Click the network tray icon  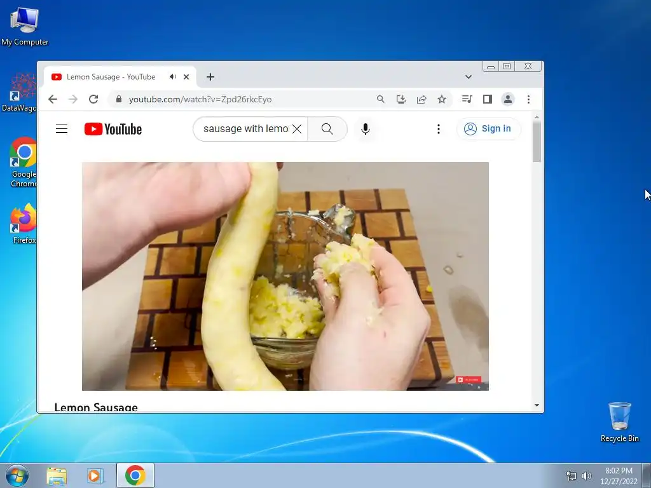tap(572, 476)
